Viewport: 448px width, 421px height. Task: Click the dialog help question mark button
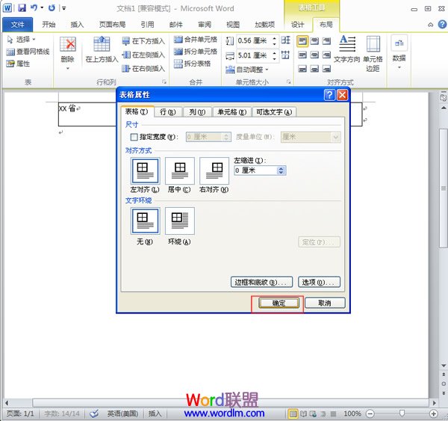click(329, 94)
